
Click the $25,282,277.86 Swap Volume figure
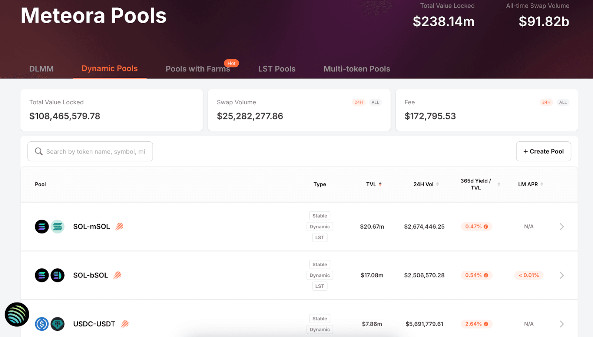point(250,116)
